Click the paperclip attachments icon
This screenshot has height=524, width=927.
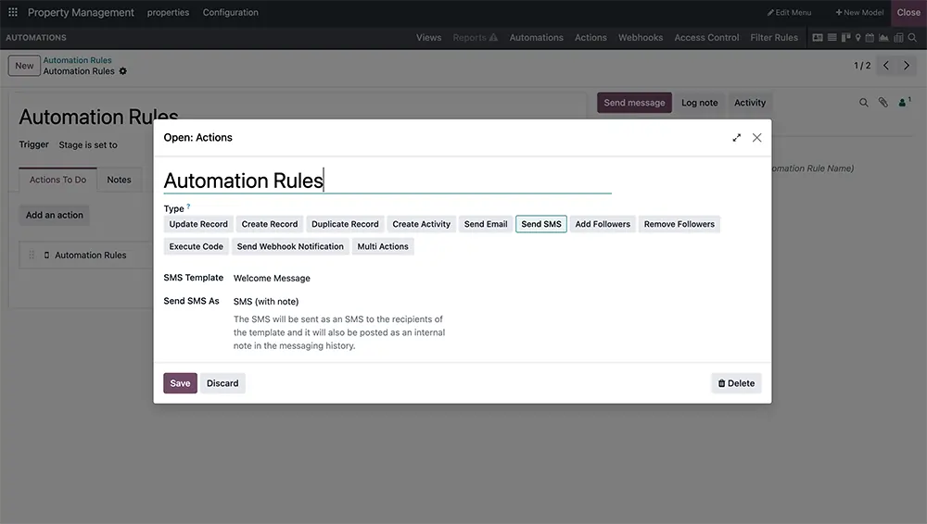[x=883, y=103]
